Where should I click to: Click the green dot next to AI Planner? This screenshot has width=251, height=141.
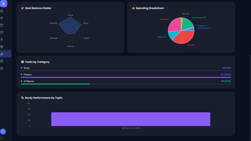[21, 81]
